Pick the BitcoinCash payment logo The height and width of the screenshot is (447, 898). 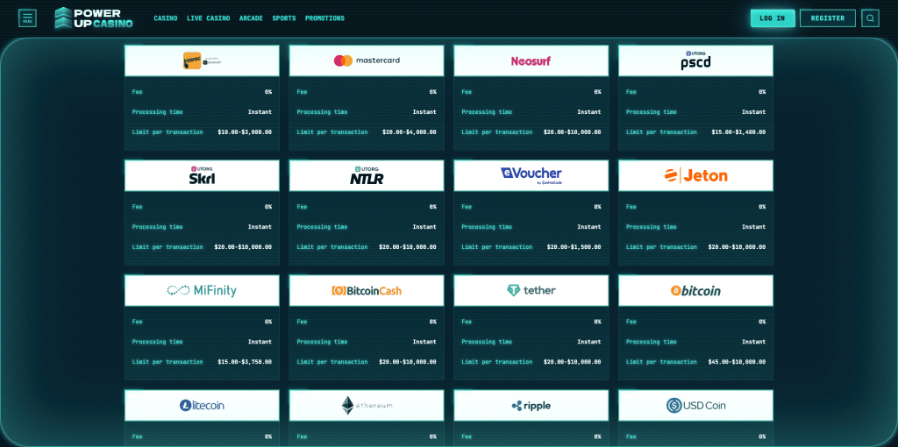(x=367, y=291)
